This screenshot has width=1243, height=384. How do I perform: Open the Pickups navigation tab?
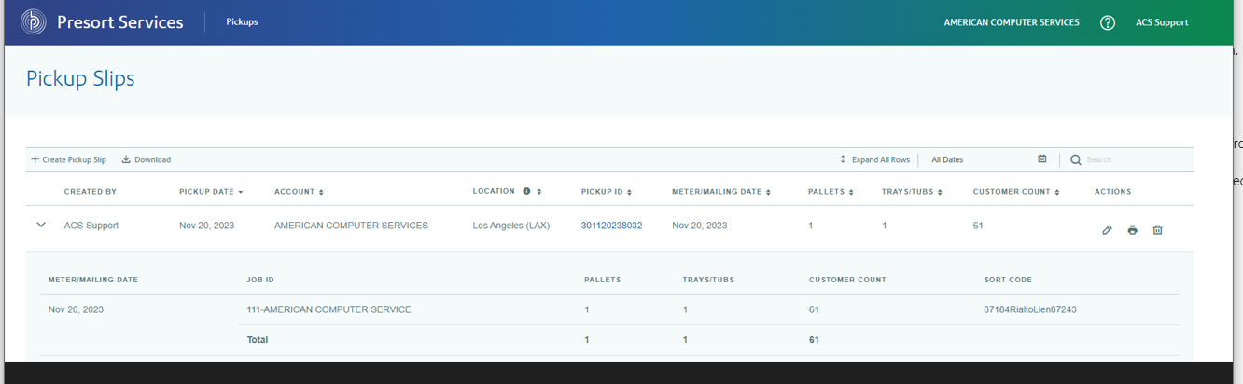242,22
